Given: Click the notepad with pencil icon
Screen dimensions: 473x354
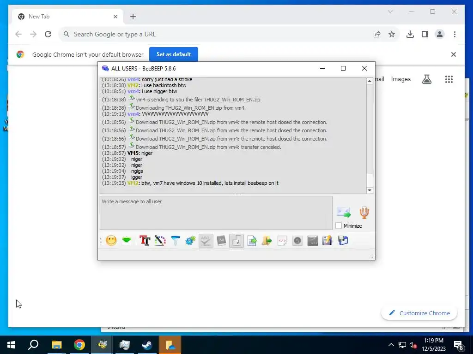Looking at the screenshot, I should [327, 241].
